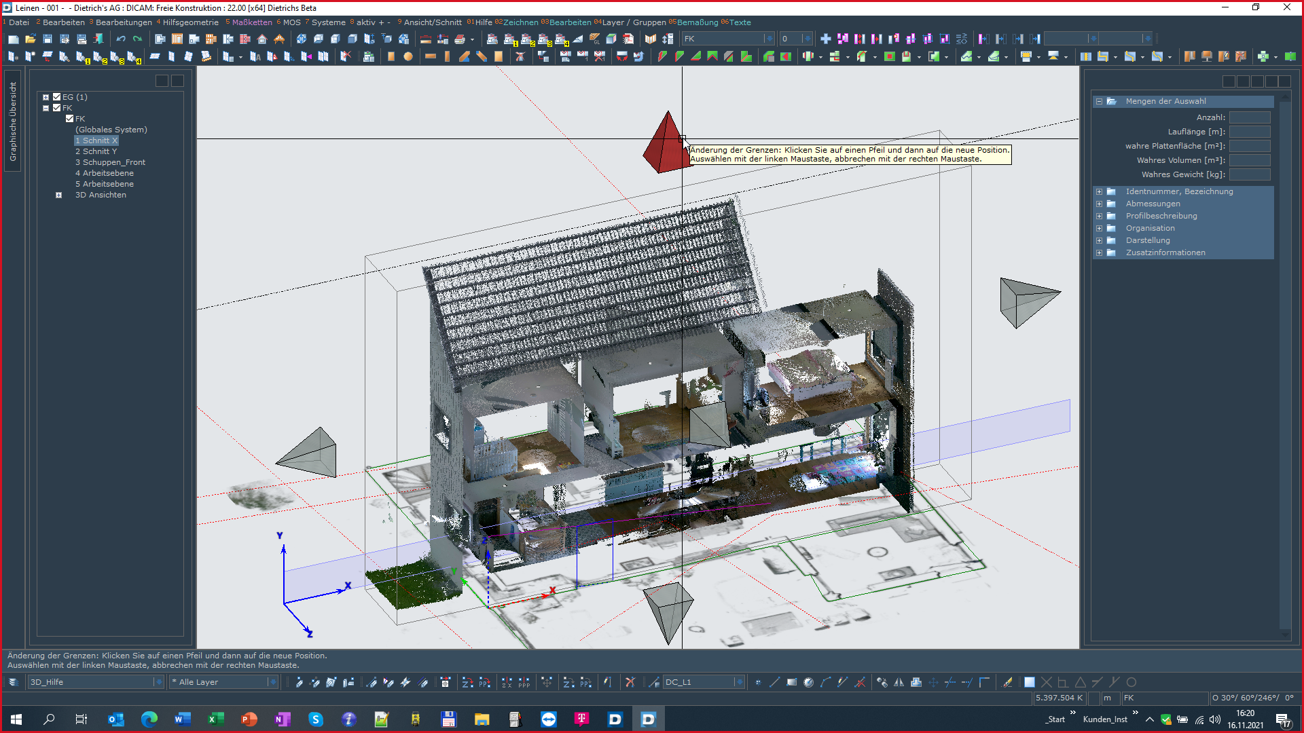Image resolution: width=1304 pixels, height=733 pixels.
Task: Click the Save diskette icon
Action: [x=48, y=39]
